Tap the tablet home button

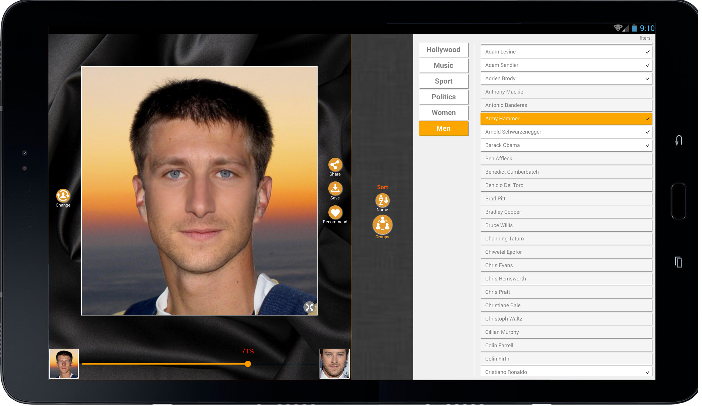coord(679,201)
